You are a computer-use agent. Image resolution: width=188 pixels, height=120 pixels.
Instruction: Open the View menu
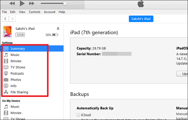coord(22,12)
